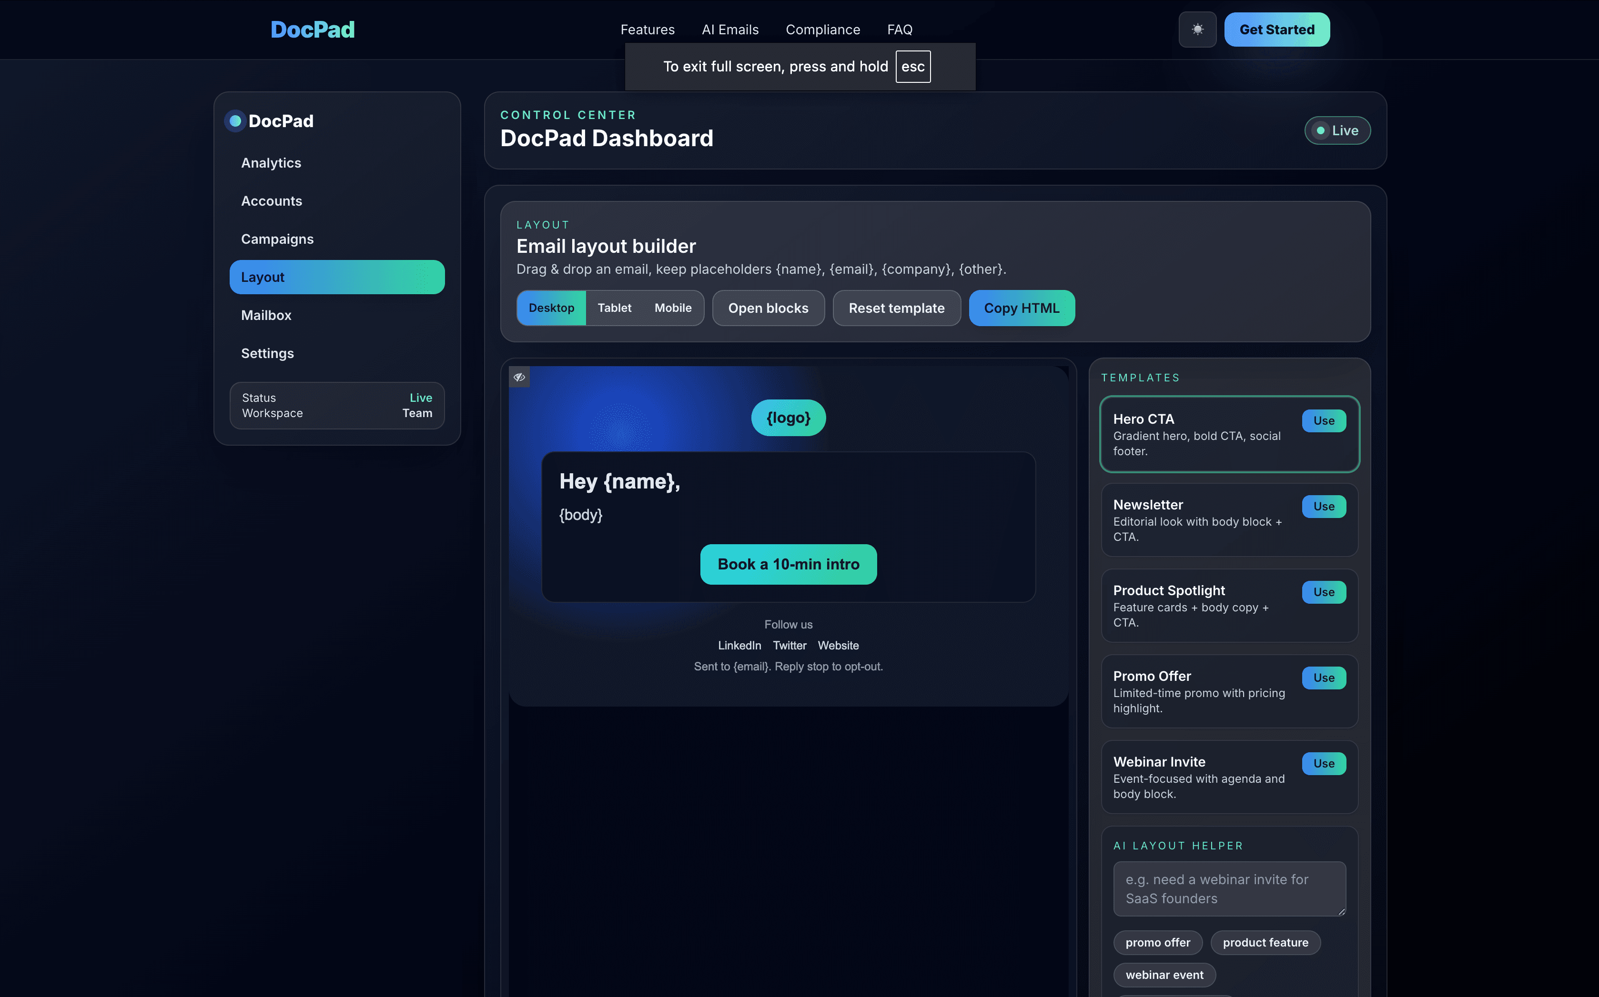Viewport: 1599px width, 997px height.
Task: Click the LinkedIn footer link
Action: pos(739,646)
